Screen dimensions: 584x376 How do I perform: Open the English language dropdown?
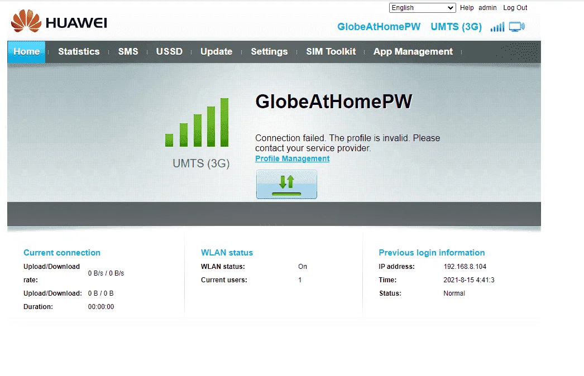(x=422, y=8)
